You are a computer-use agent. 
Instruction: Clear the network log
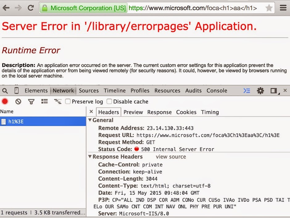(18, 101)
